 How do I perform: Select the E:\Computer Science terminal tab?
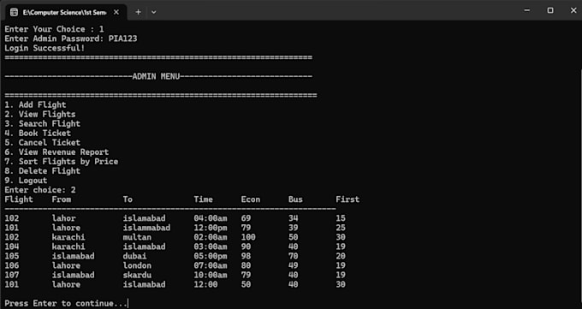pos(65,12)
